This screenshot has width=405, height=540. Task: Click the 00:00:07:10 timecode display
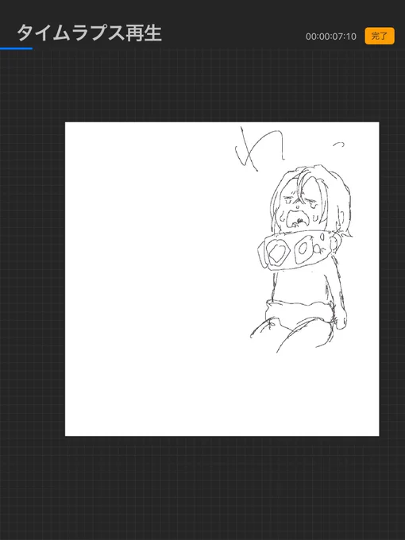point(331,37)
